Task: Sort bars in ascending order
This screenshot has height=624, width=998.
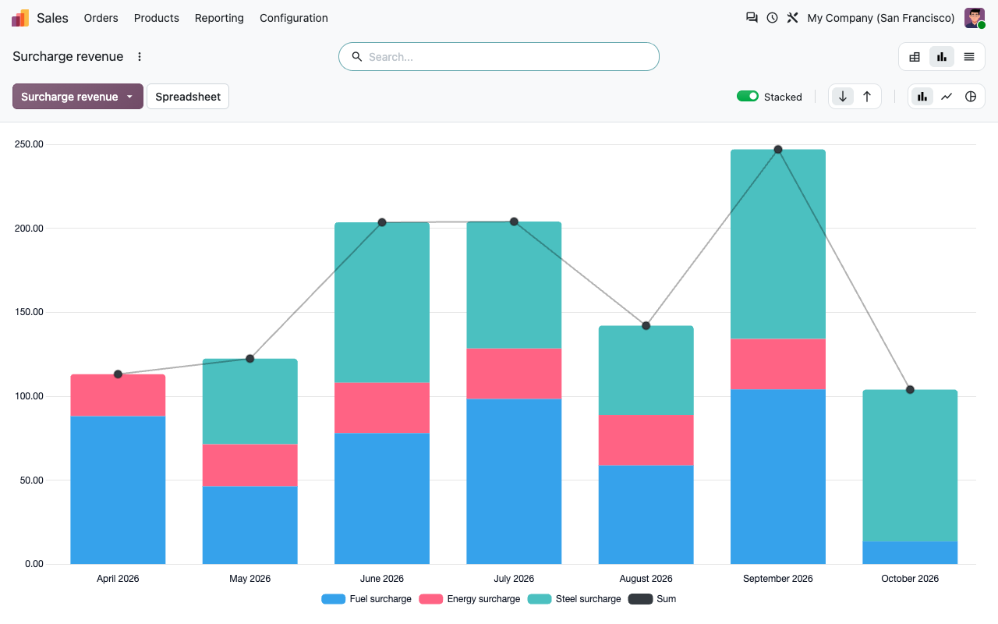Action: [867, 97]
